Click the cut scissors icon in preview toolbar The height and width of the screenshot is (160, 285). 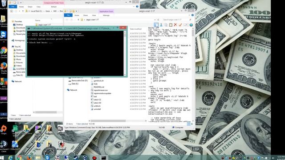[161, 25]
